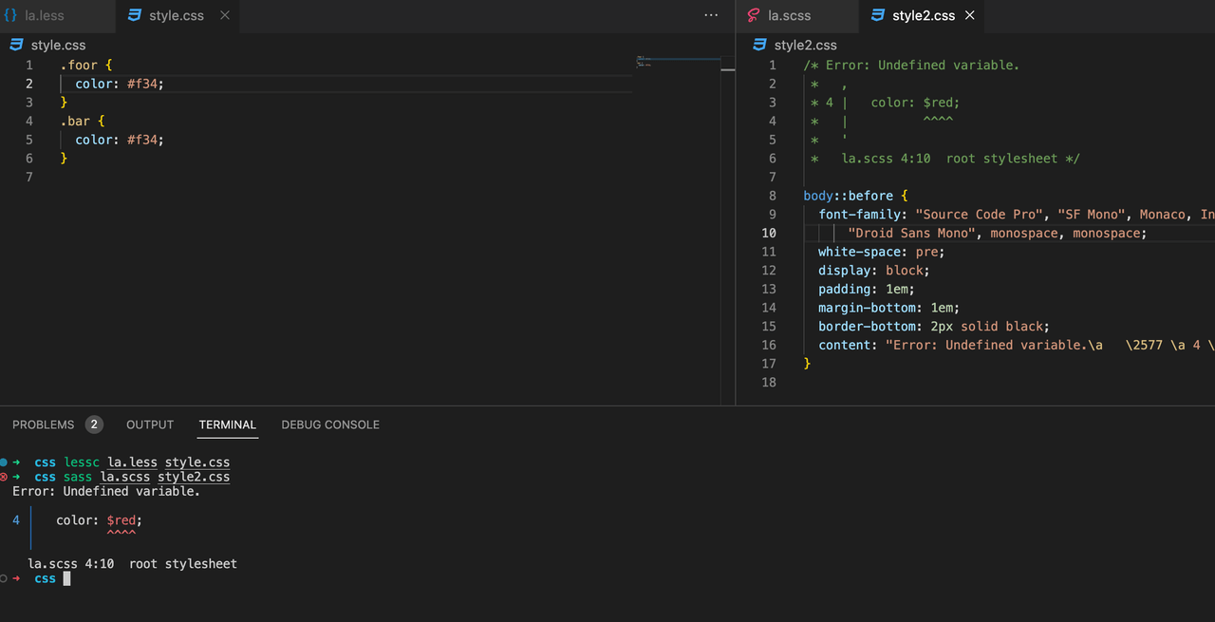Image resolution: width=1215 pixels, height=622 pixels.
Task: Click the blue success marker beside lessc command
Action: [x=4, y=462]
